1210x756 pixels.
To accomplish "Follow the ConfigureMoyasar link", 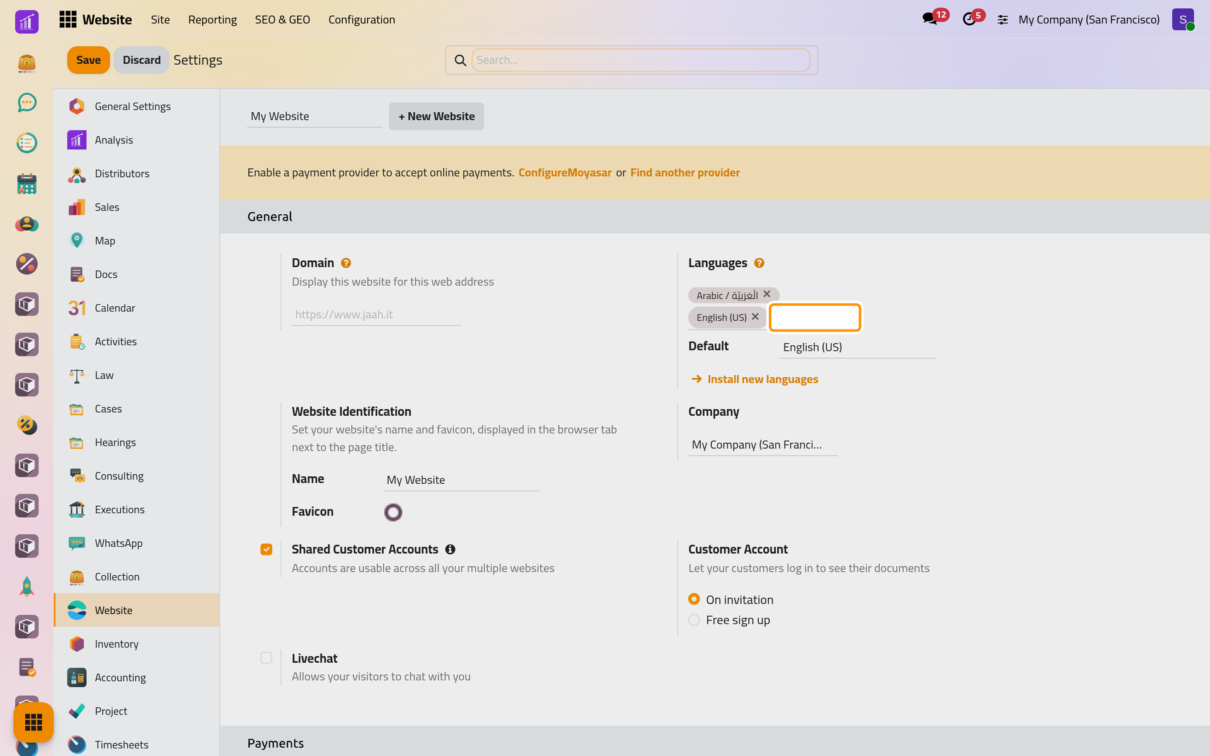I will point(565,173).
